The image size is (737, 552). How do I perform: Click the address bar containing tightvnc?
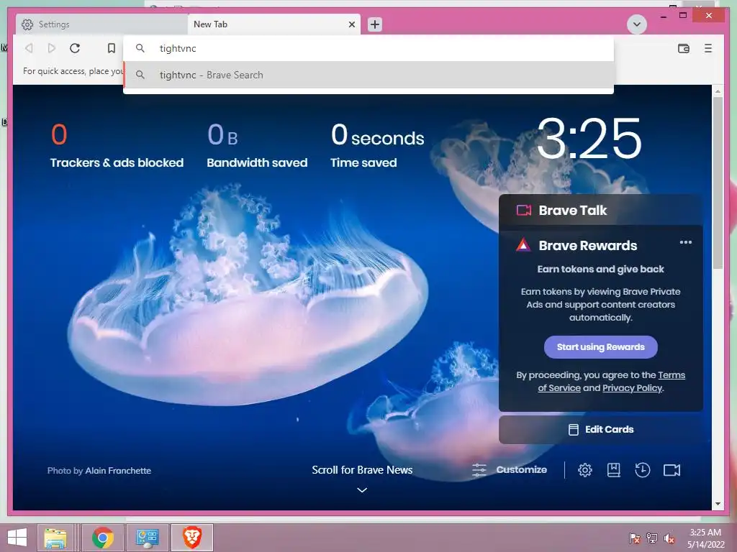point(368,48)
